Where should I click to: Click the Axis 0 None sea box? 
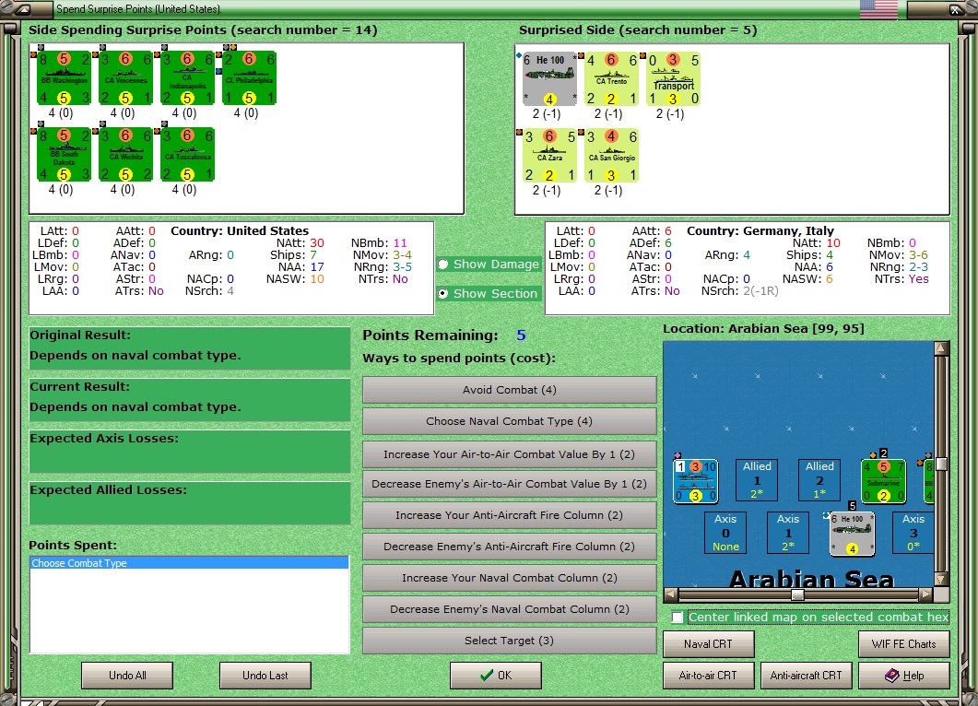[725, 533]
